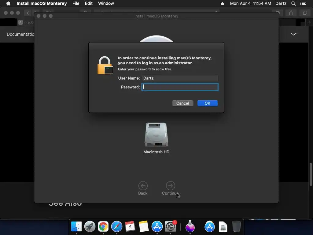Click the Safari share button in toolbar

tap(291, 13)
